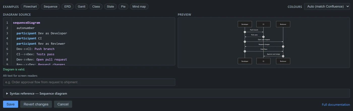Click the bottom Reviewer box in preview
This screenshot has height=111, width=353.
(x=283, y=61)
